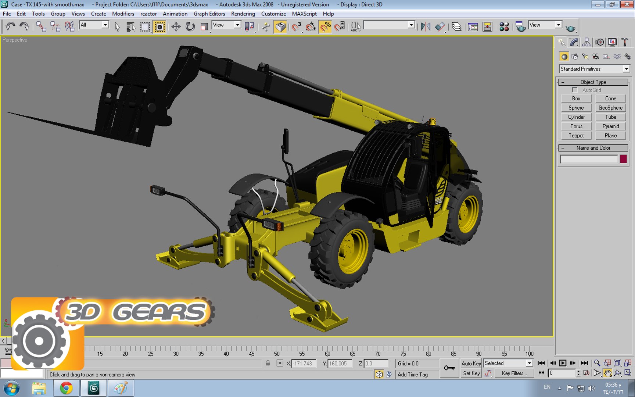Image resolution: width=635 pixels, height=397 pixels.
Task: Open Chrome from the Windows taskbar
Action: click(66, 388)
